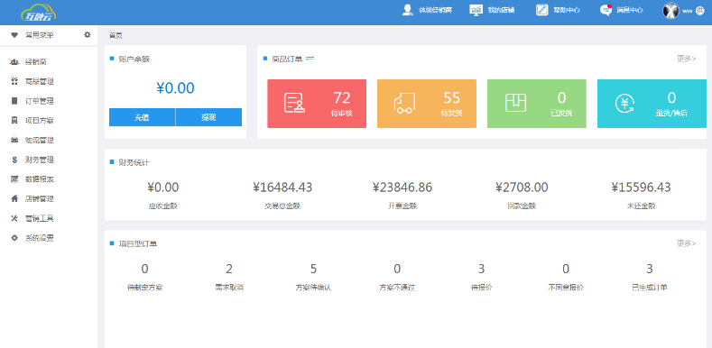Viewport: 712px width, 348px height.
Task: Click the user avatar photo
Action: pos(670,11)
